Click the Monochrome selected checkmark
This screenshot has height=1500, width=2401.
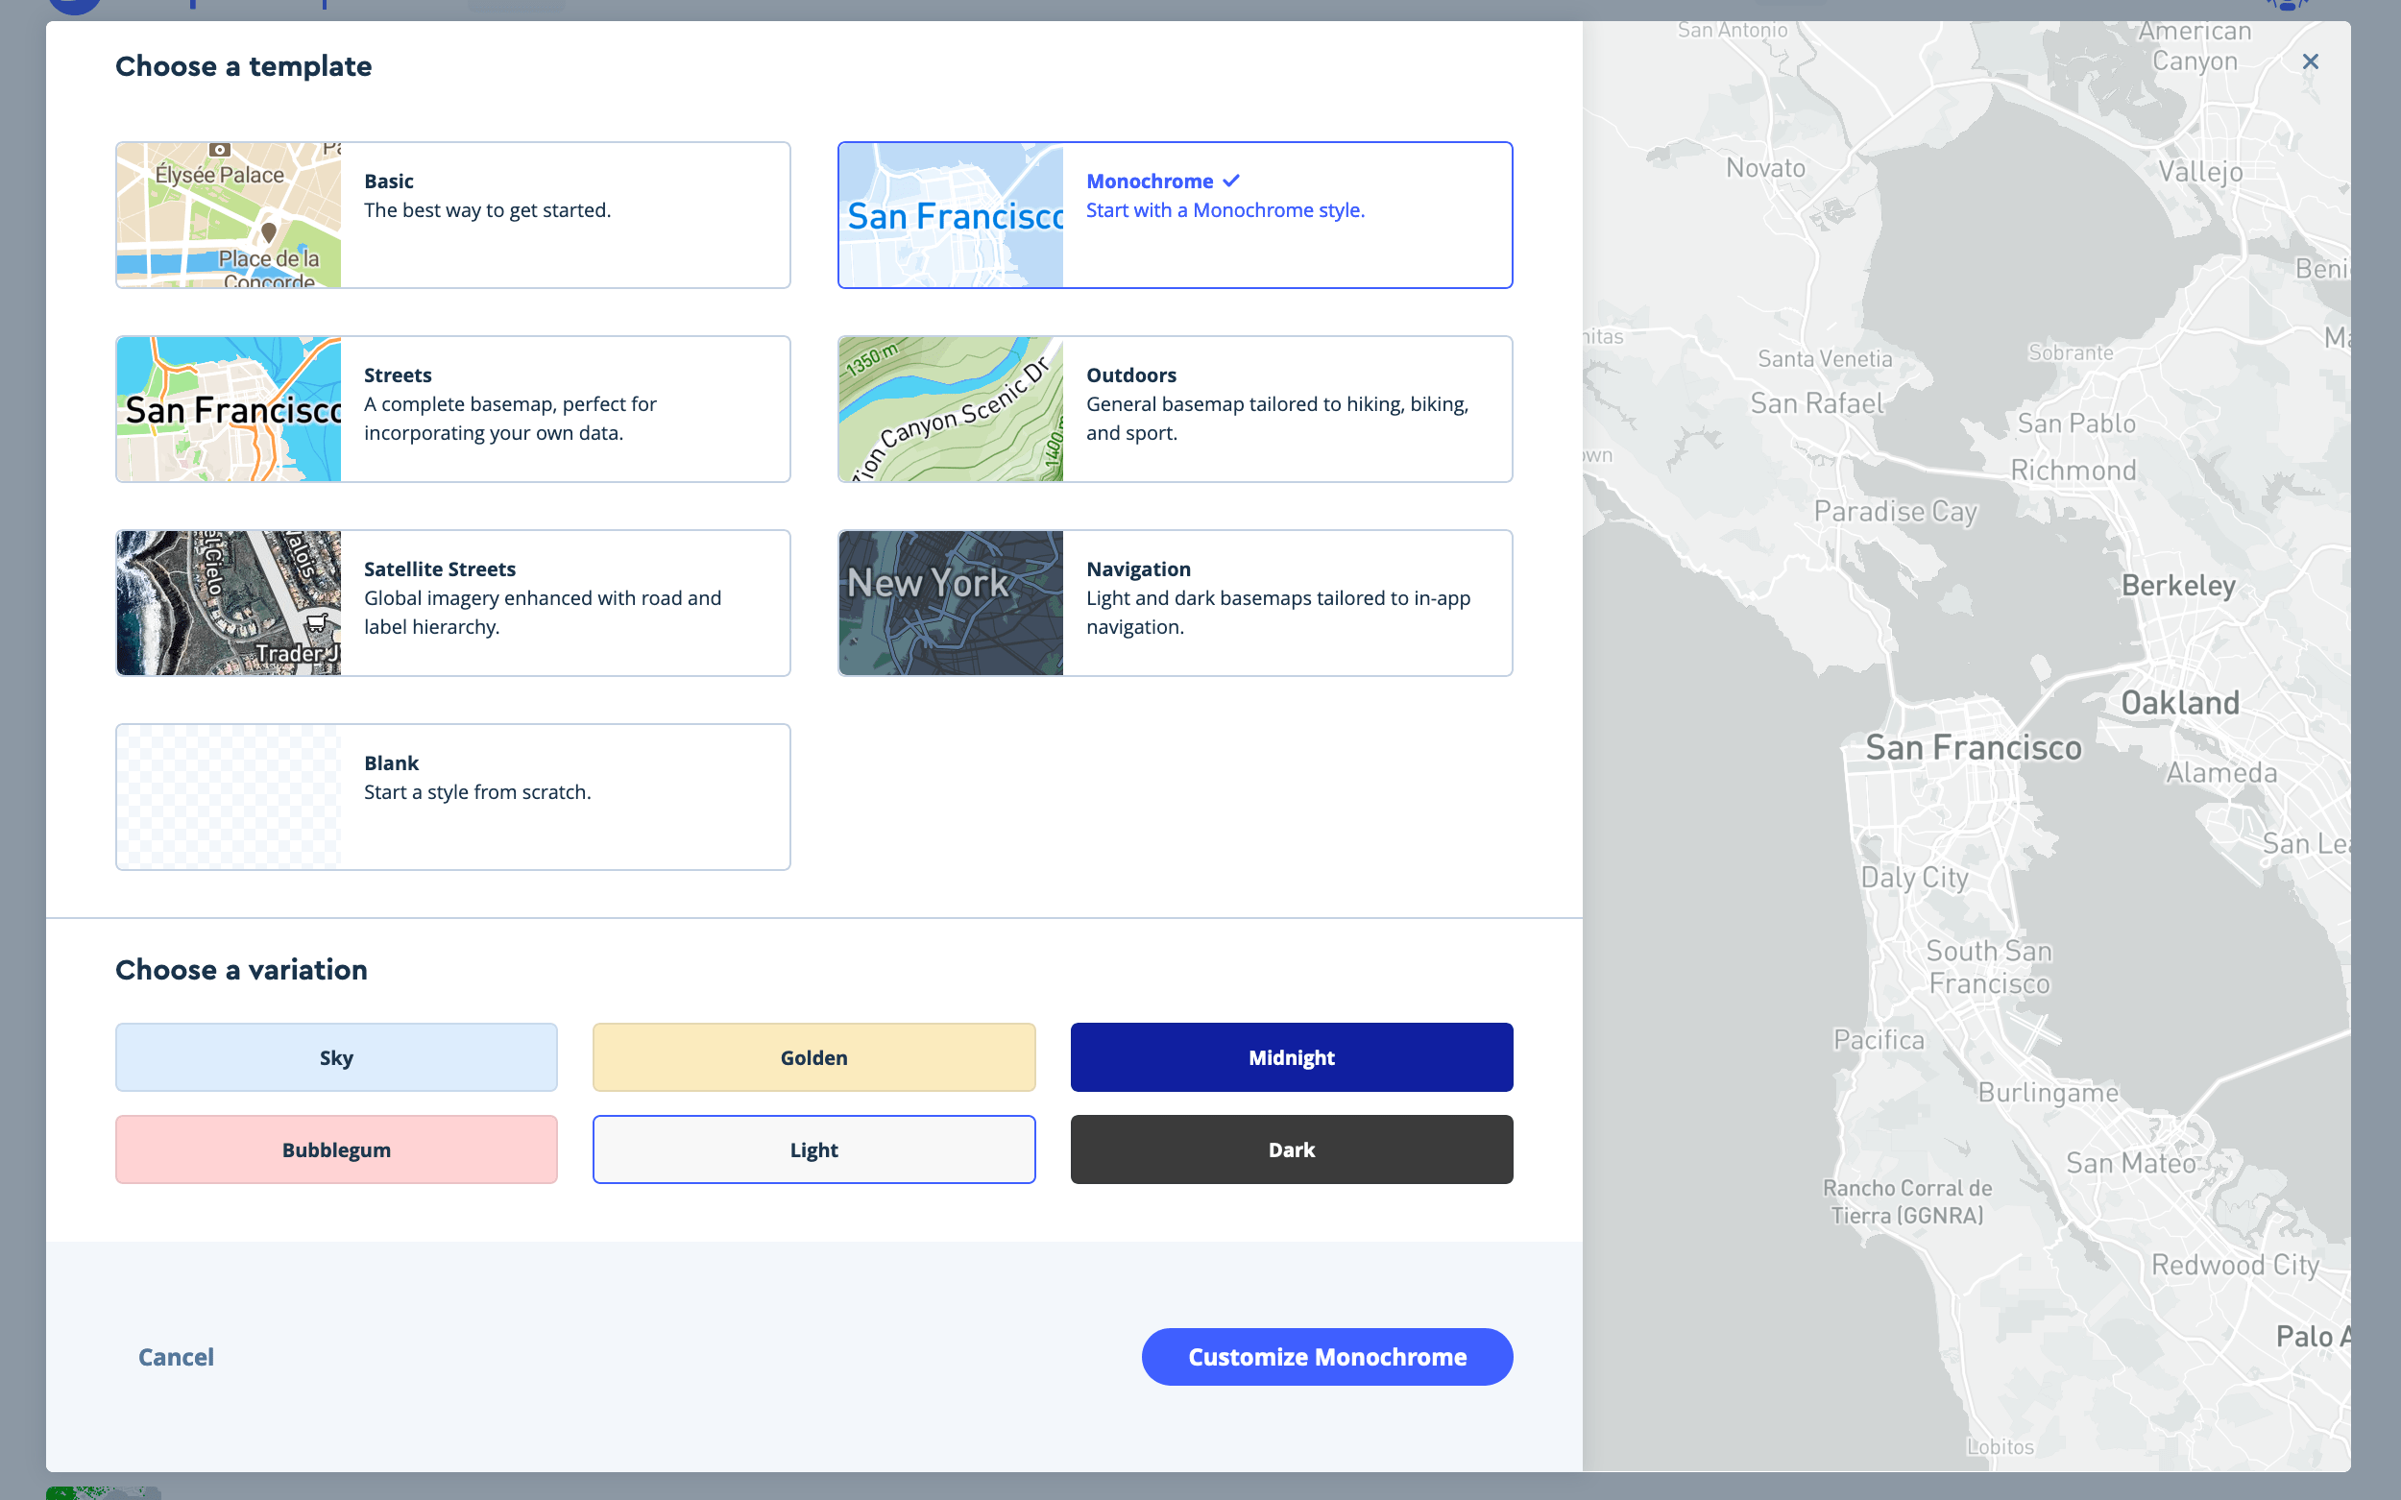click(x=1231, y=181)
